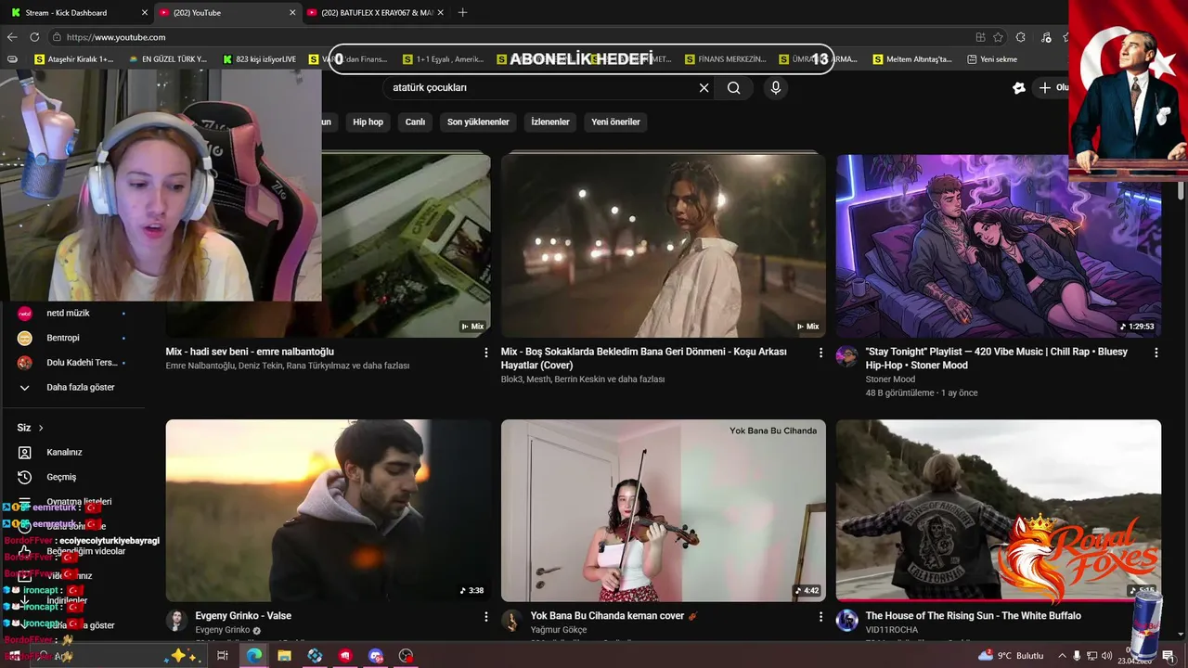
Task: Open the Evgeny Grinko - Valse thumbnail
Action: 328,510
